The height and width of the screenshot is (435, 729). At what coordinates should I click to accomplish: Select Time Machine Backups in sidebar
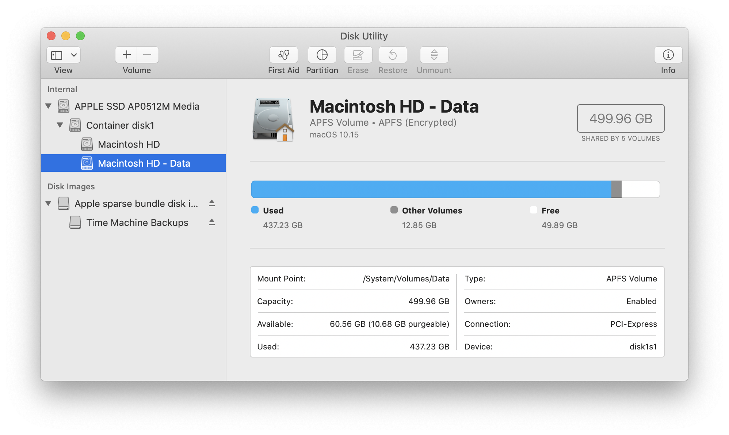click(x=137, y=223)
